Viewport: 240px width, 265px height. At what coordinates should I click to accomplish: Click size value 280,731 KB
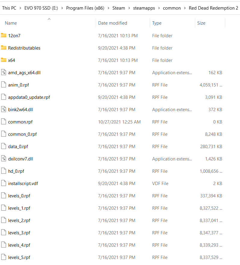[x=211, y=147]
